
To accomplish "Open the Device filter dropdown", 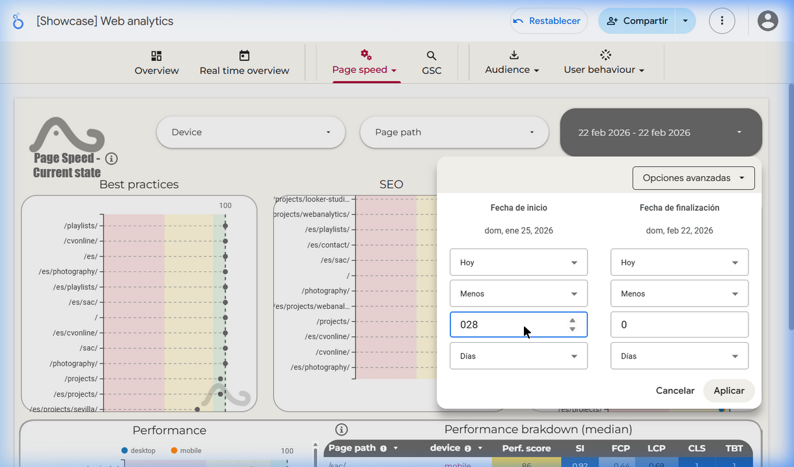I will click(x=251, y=132).
